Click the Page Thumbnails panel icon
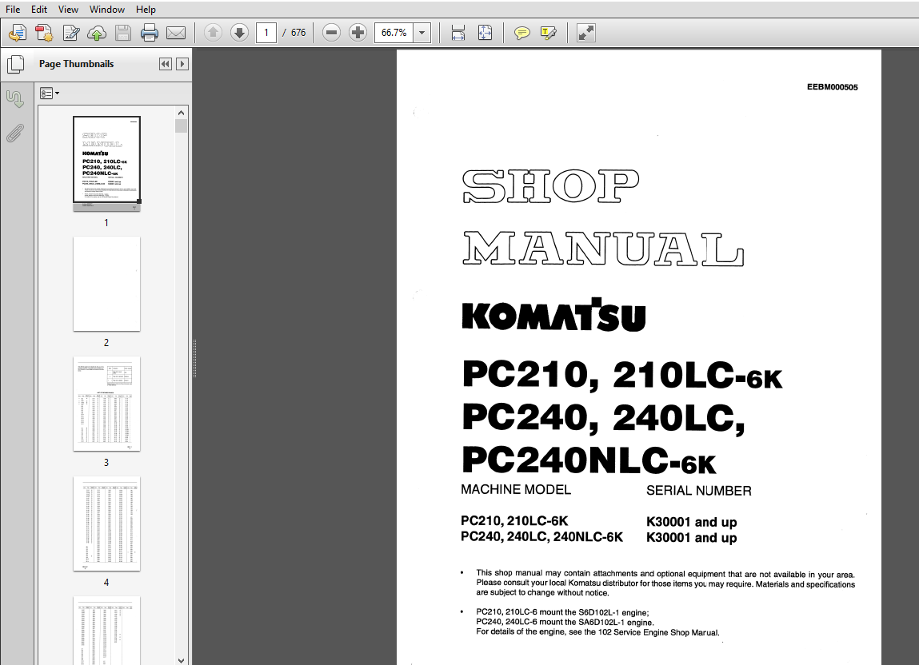Image resolution: width=919 pixels, height=665 pixels. 15,64
